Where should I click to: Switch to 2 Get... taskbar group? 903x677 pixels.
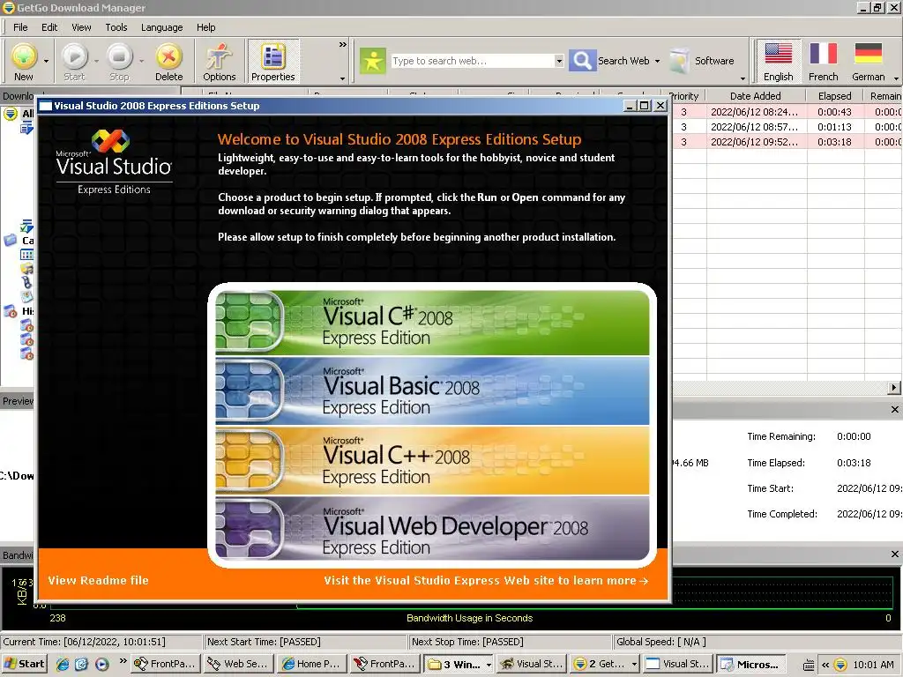[x=605, y=664]
